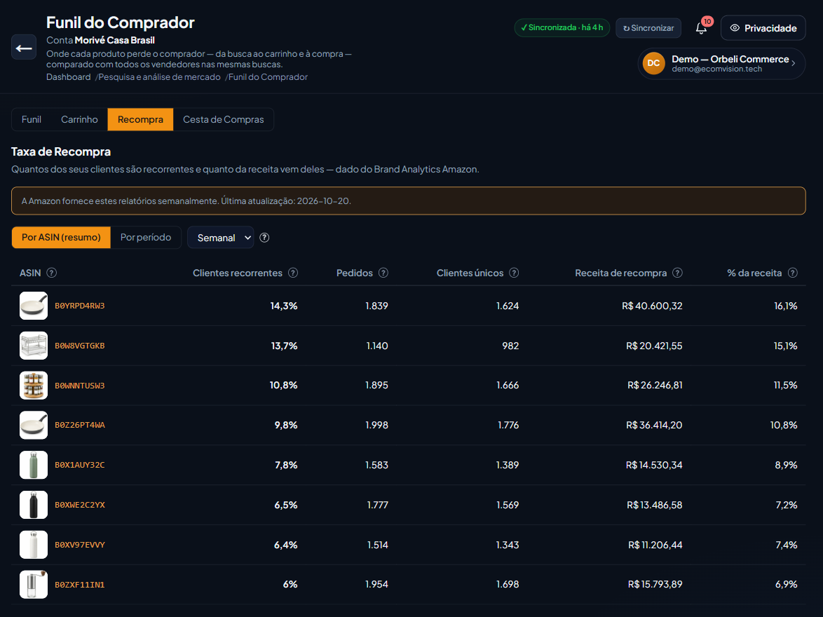The height and width of the screenshot is (617, 823).
Task: Click the Morivé Casa Brasil account name
Action: point(114,40)
